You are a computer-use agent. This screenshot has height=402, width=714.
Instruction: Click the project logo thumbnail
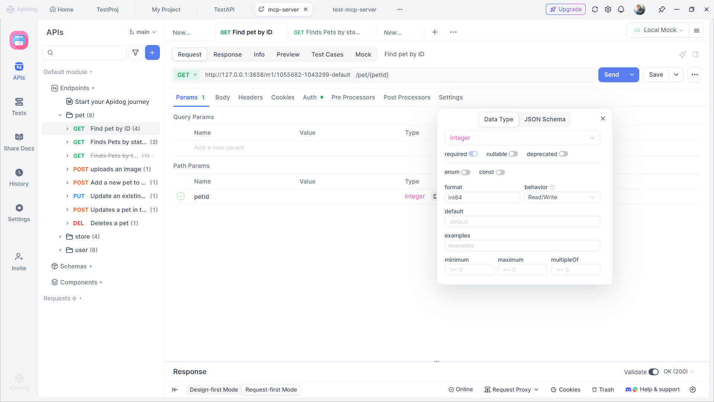[19, 40]
